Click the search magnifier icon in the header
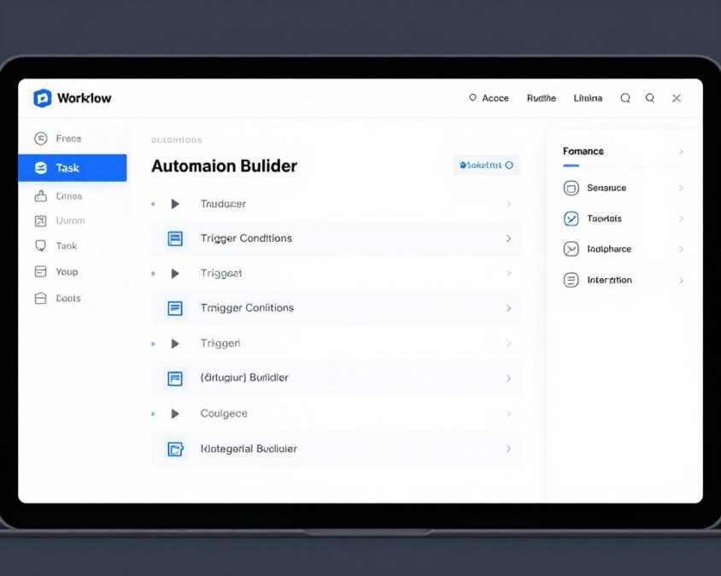721x576 pixels. (x=624, y=98)
